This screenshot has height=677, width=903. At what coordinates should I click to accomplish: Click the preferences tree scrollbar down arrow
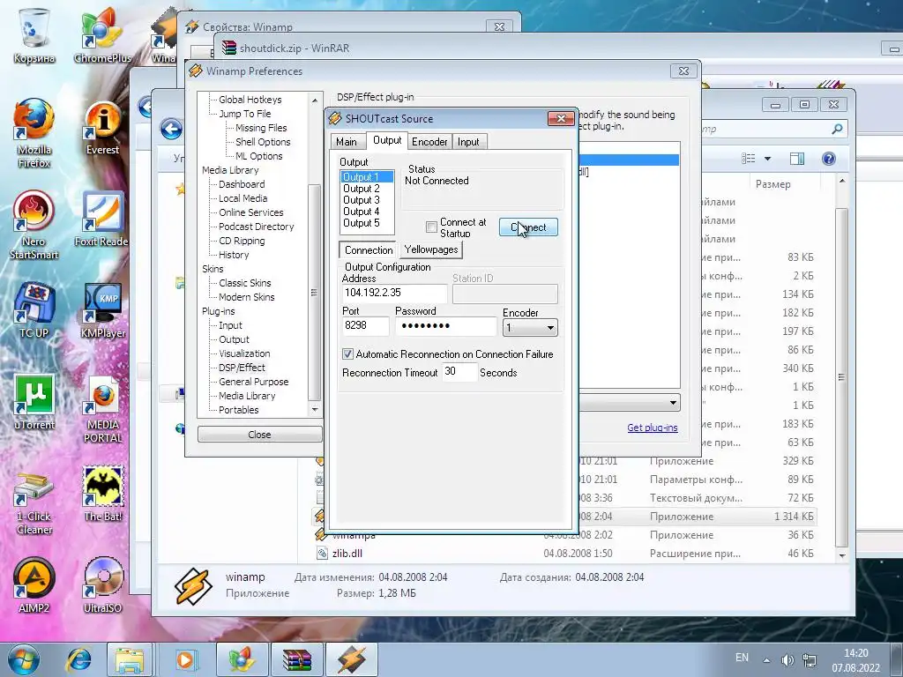(x=315, y=410)
